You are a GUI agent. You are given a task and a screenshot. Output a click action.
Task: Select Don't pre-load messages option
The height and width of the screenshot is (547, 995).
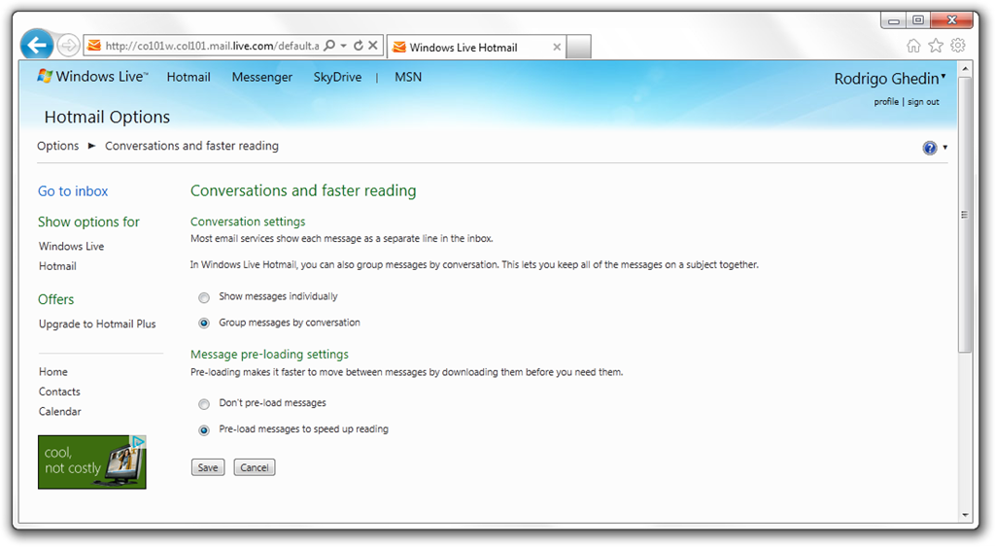[x=204, y=404]
